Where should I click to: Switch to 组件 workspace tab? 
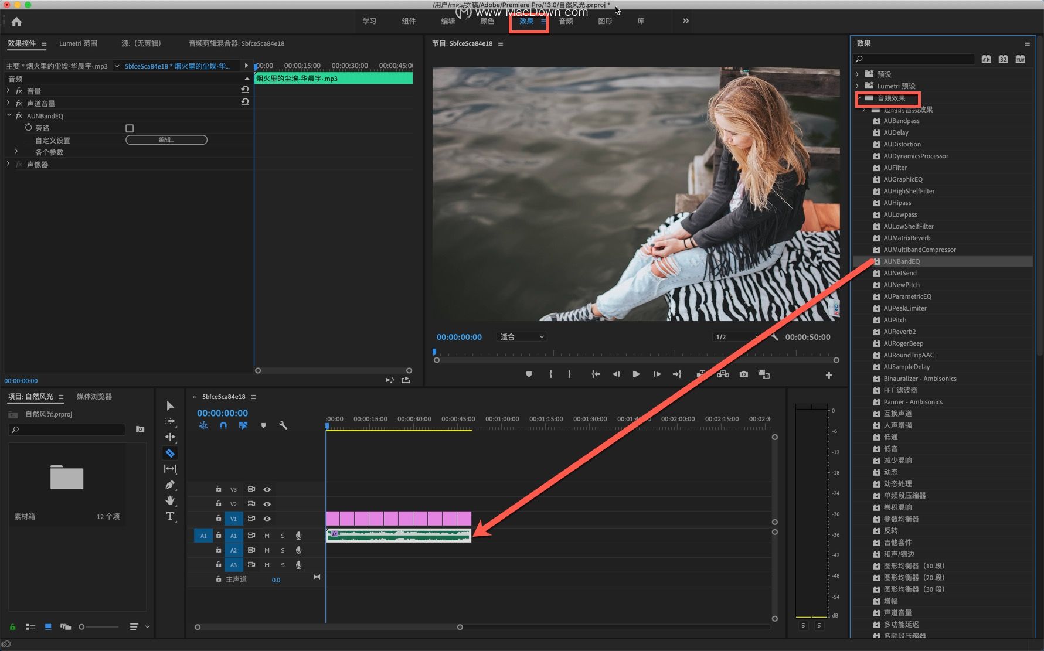pos(409,21)
